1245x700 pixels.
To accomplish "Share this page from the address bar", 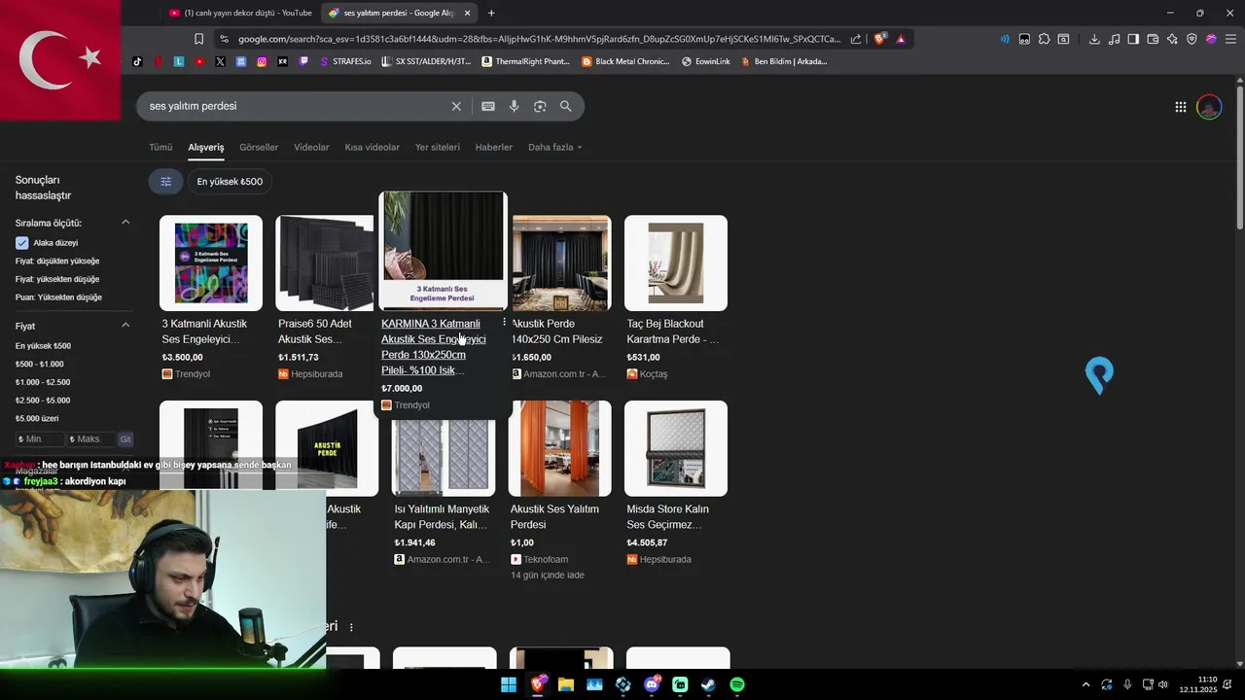I will (856, 39).
